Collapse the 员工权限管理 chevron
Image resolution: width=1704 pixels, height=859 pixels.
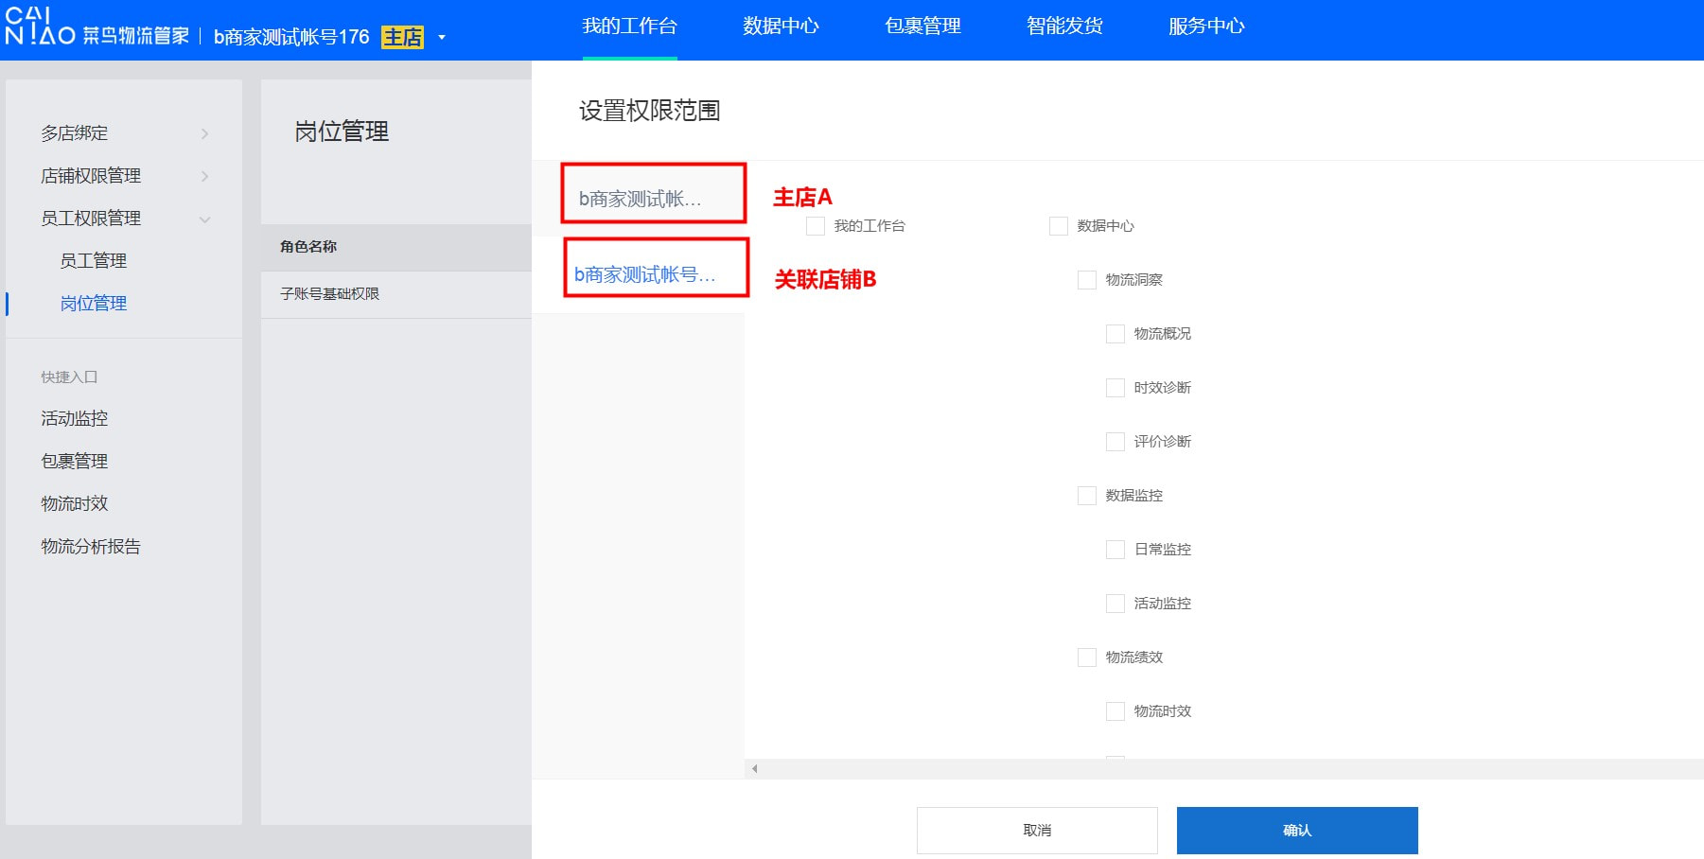[204, 219]
